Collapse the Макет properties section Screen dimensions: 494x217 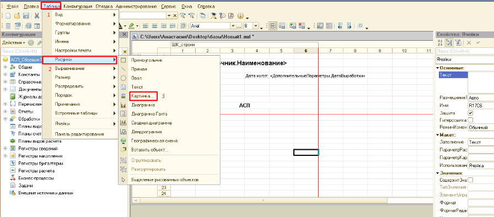tap(438, 135)
